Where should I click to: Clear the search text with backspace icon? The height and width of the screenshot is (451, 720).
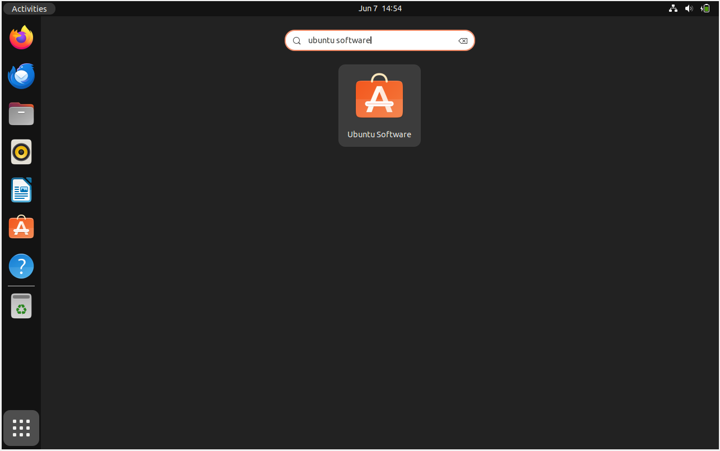tap(463, 40)
